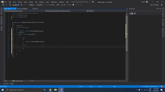Switch to the Form1.cs [Design] tab
Image resolution: width=165 pixels, height=92 pixels.
pos(22,8)
